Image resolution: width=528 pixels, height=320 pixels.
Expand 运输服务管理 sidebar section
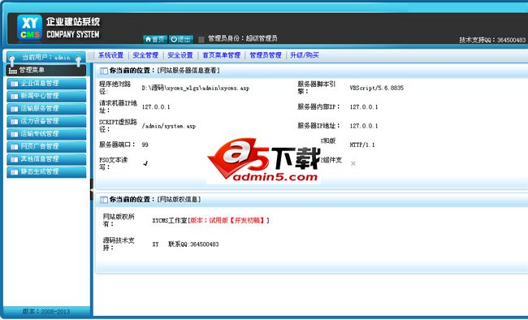[46, 109]
